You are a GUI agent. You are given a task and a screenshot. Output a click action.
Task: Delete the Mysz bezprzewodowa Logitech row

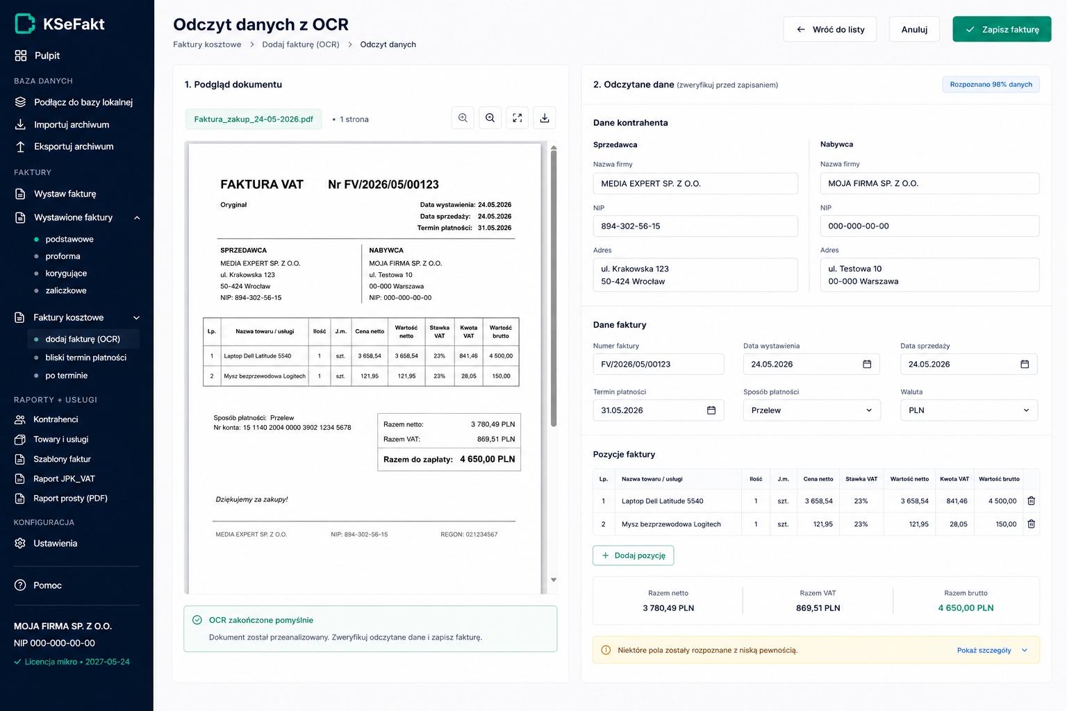click(x=1031, y=524)
